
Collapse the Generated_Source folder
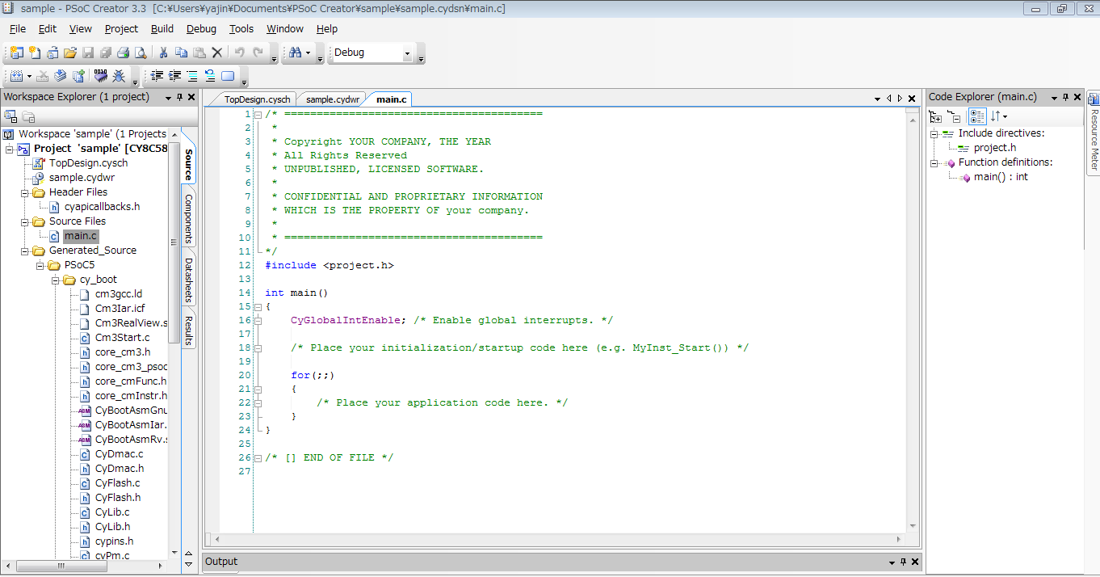pyautogui.click(x=24, y=251)
